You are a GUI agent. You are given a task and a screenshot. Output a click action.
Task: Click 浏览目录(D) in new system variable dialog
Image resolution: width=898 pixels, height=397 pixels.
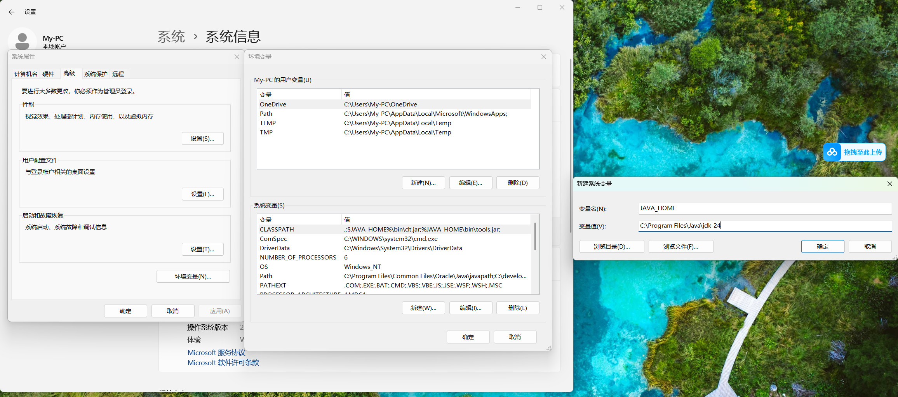(x=611, y=246)
